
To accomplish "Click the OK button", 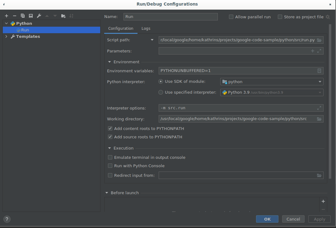I will (x=267, y=219).
